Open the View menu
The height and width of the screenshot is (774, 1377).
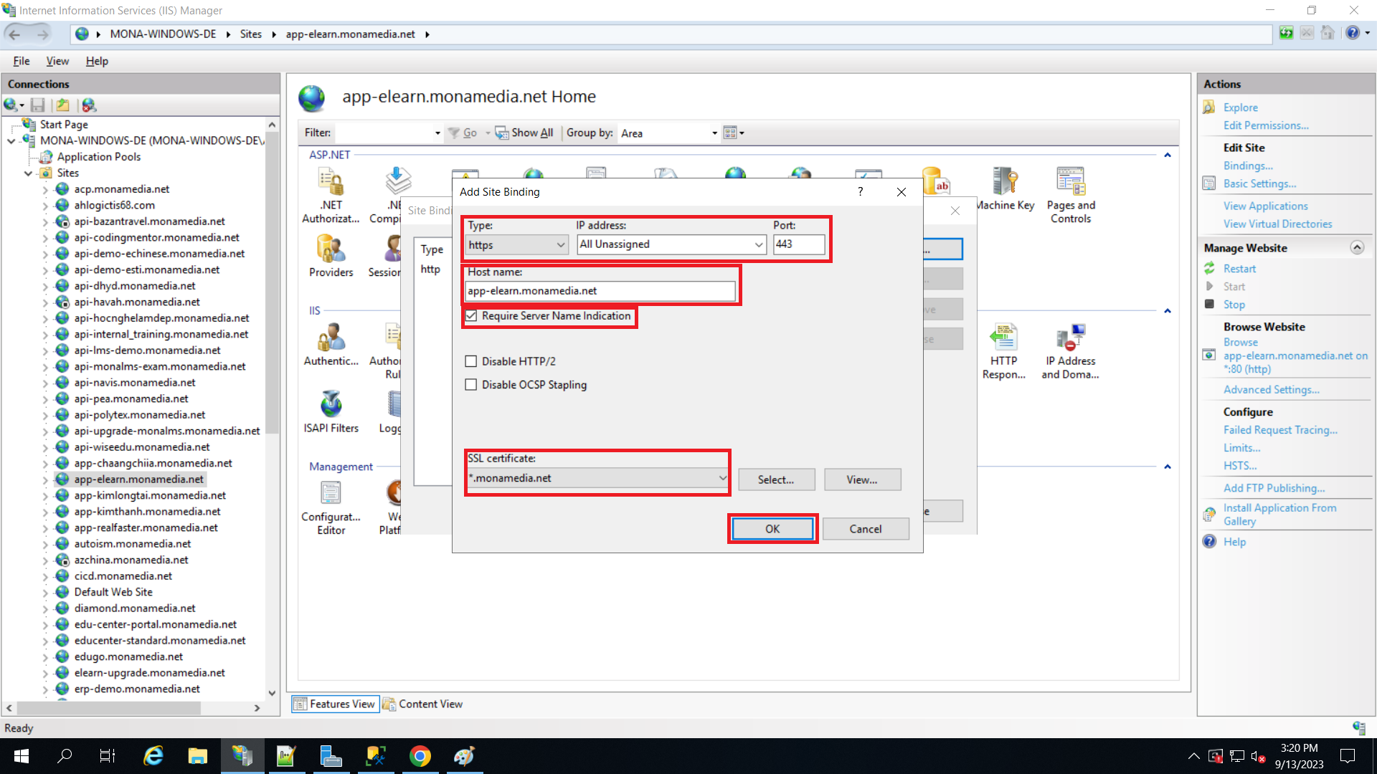click(x=57, y=61)
